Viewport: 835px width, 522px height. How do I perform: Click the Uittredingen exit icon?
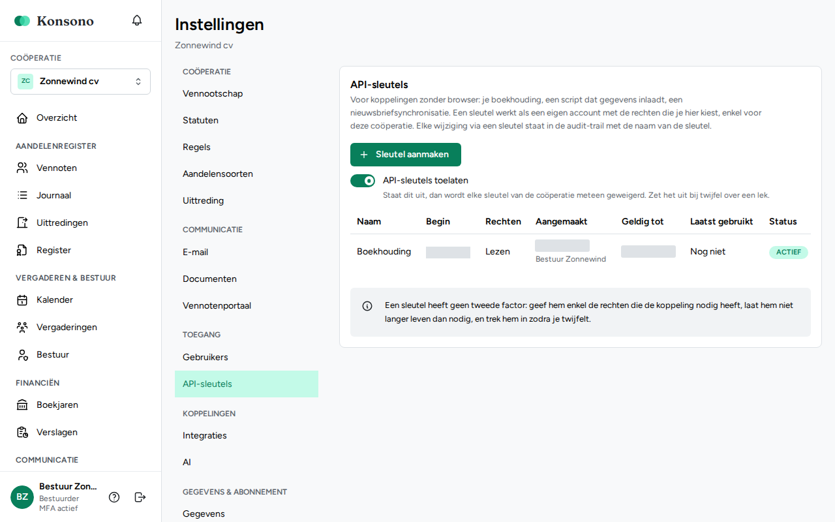point(22,223)
